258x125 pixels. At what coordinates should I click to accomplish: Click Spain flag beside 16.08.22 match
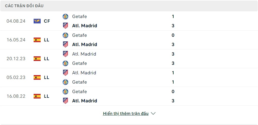[37, 96]
